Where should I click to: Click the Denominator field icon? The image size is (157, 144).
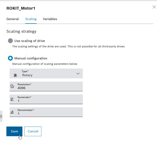pos(12,112)
